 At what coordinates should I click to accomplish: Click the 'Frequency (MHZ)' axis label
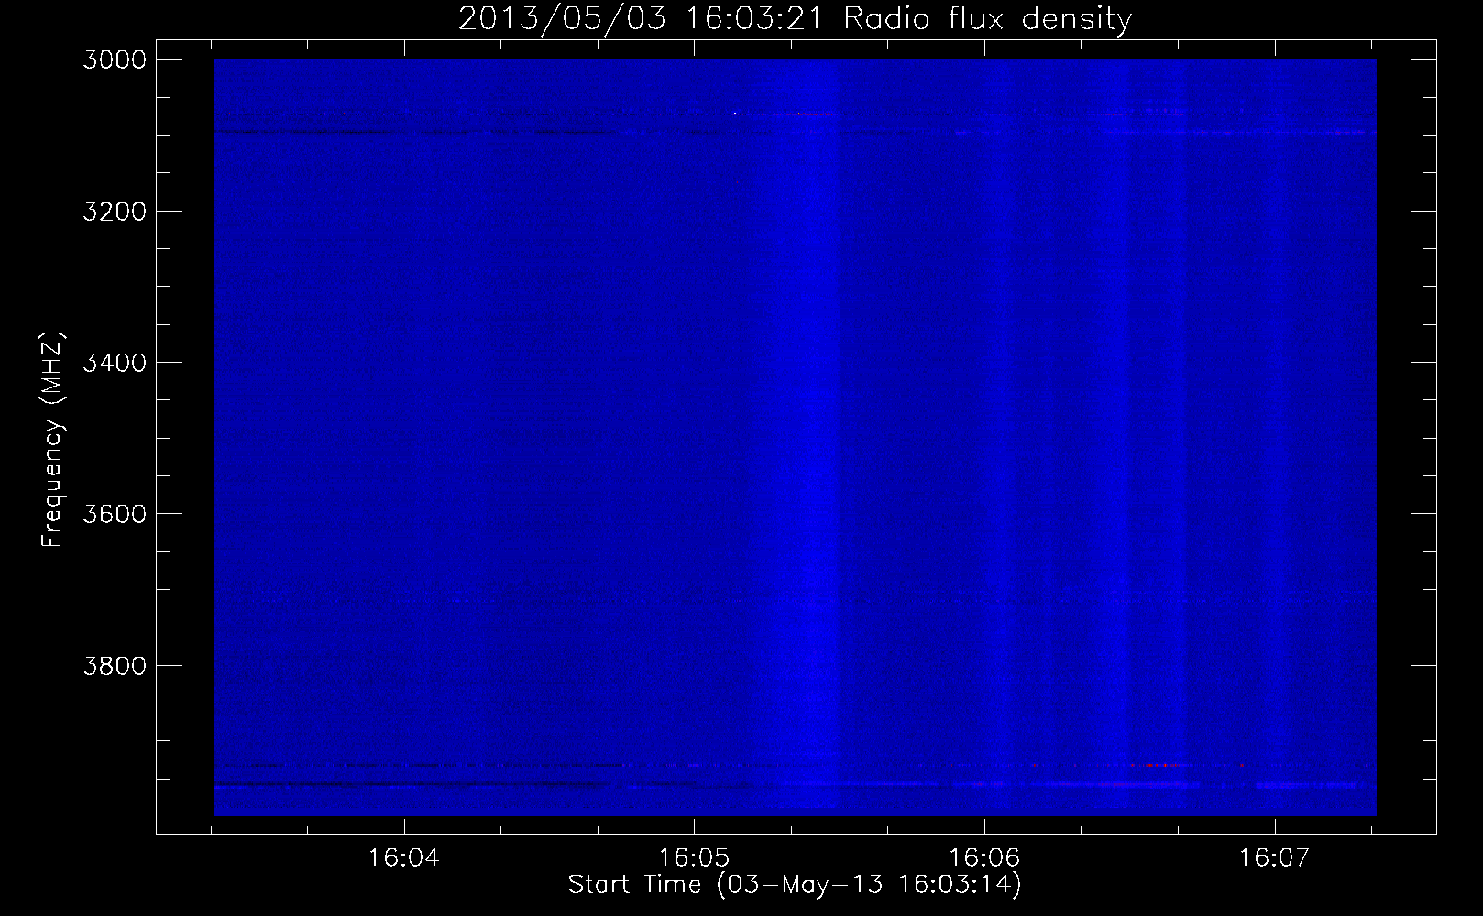(52, 440)
